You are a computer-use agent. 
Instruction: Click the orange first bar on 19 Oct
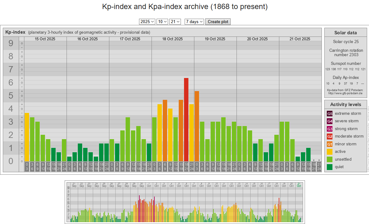(x=197, y=126)
